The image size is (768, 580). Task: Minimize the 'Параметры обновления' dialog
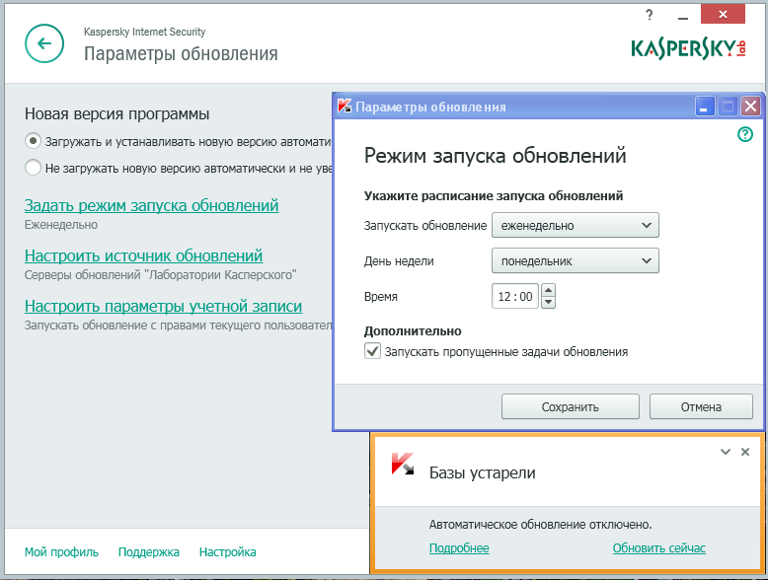tap(704, 107)
